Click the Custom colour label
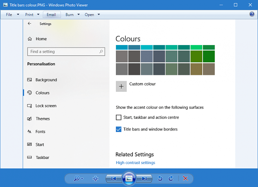 [142, 84]
